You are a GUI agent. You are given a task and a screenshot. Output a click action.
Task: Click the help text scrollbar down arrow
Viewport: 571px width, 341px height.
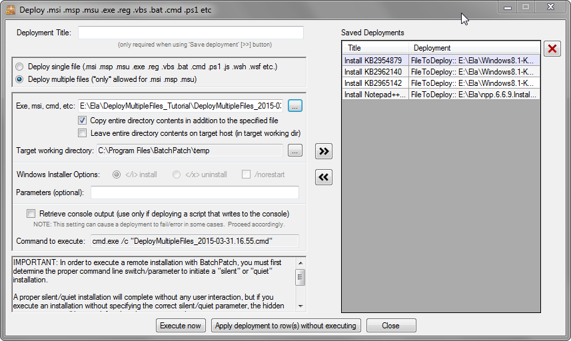(x=300, y=306)
